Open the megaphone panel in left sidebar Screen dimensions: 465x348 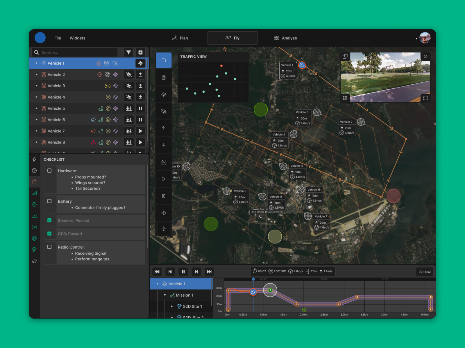click(x=34, y=261)
